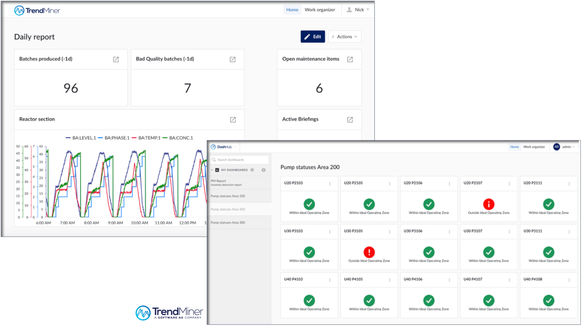
Task: Click the red warning icon on U30 P3105
Action: click(x=369, y=252)
